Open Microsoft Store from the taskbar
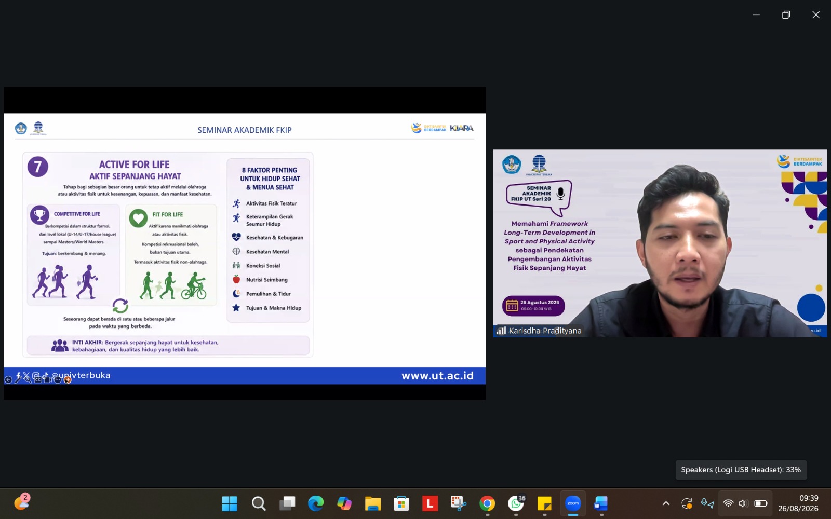This screenshot has width=831, height=519. pos(401,503)
